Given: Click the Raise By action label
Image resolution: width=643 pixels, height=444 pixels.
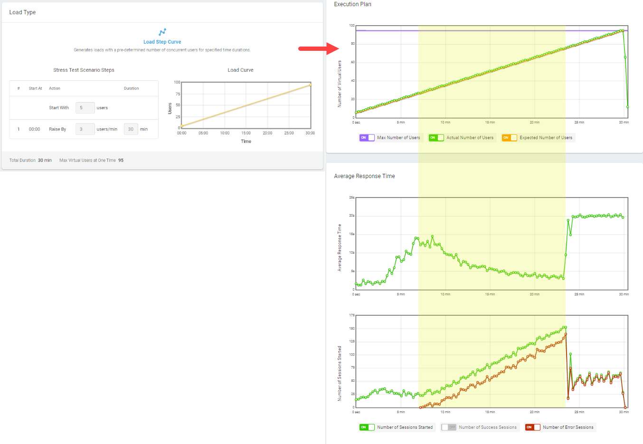Looking at the screenshot, I should pyautogui.click(x=57, y=129).
